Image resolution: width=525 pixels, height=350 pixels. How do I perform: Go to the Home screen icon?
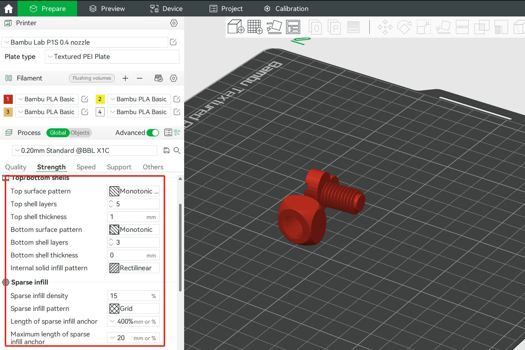[x=8, y=8]
